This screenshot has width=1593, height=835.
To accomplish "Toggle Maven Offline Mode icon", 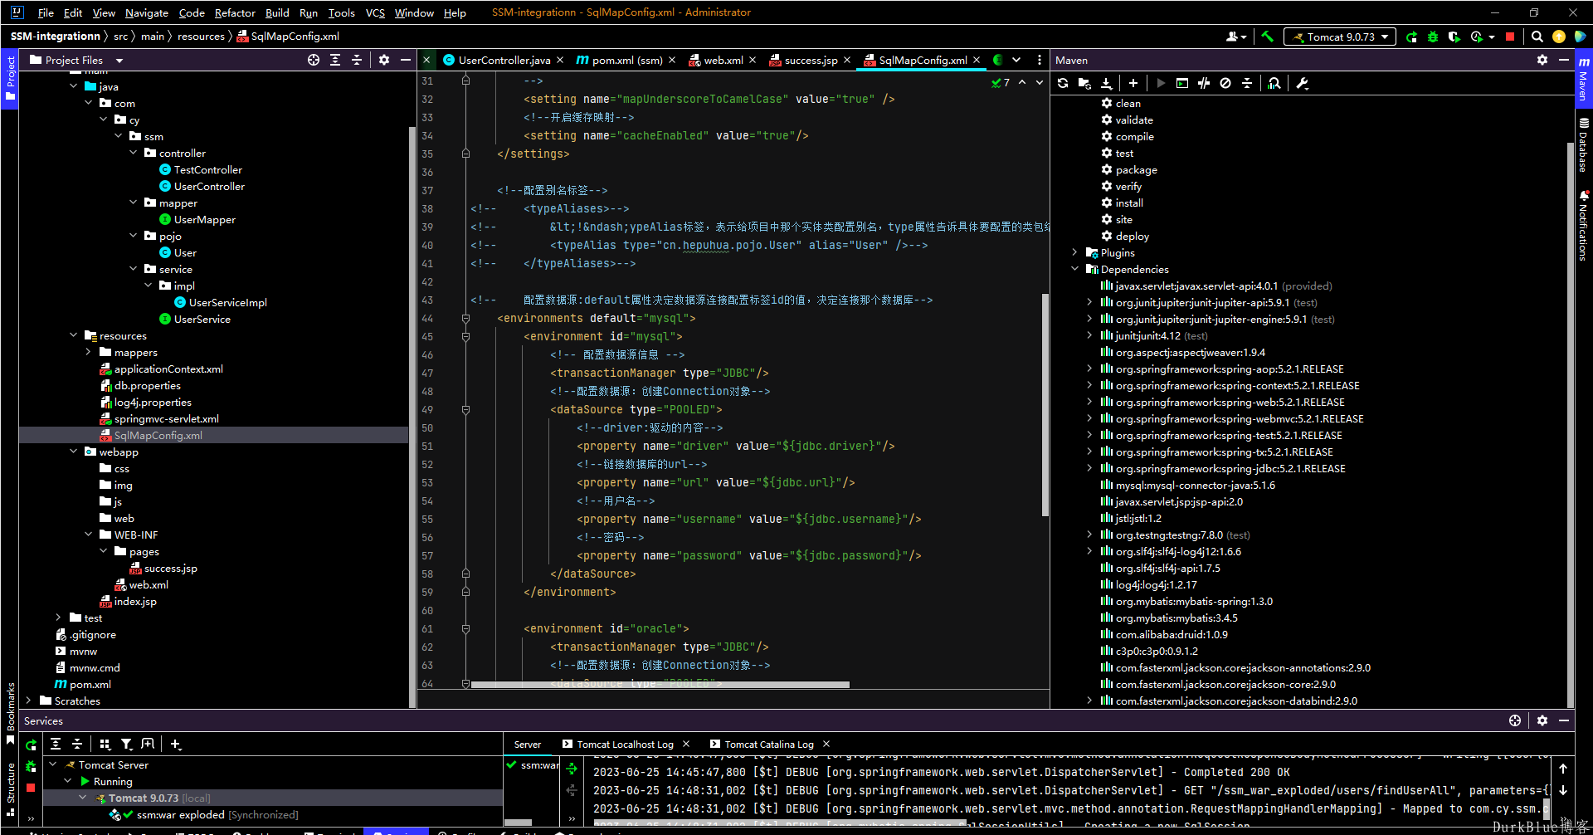I will (x=1204, y=83).
